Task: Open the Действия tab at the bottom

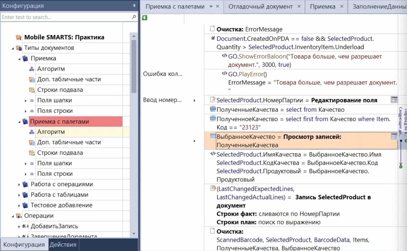Action: tap(63, 244)
